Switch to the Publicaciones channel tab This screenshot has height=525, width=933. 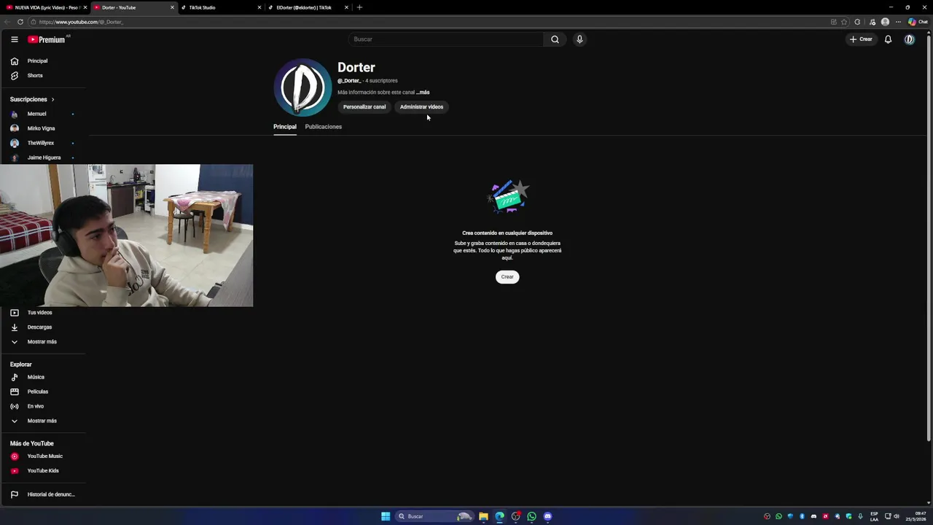323,127
